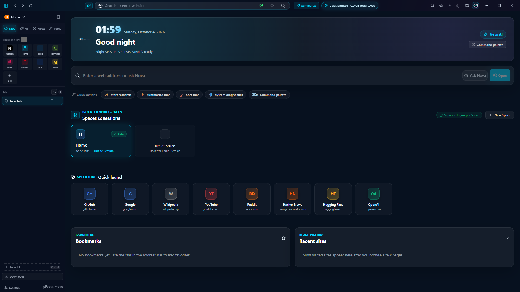Screen dimensions: 520x292
Task: Click the Summarize button
Action: [x=306, y=6]
